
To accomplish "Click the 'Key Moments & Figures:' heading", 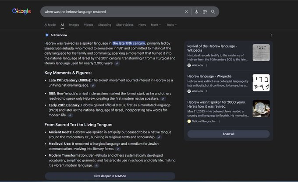I will (x=68, y=73).
